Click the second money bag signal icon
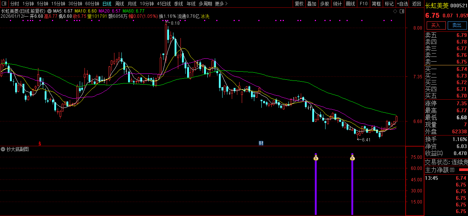Screen dimensions: 468x216 pos(352,158)
